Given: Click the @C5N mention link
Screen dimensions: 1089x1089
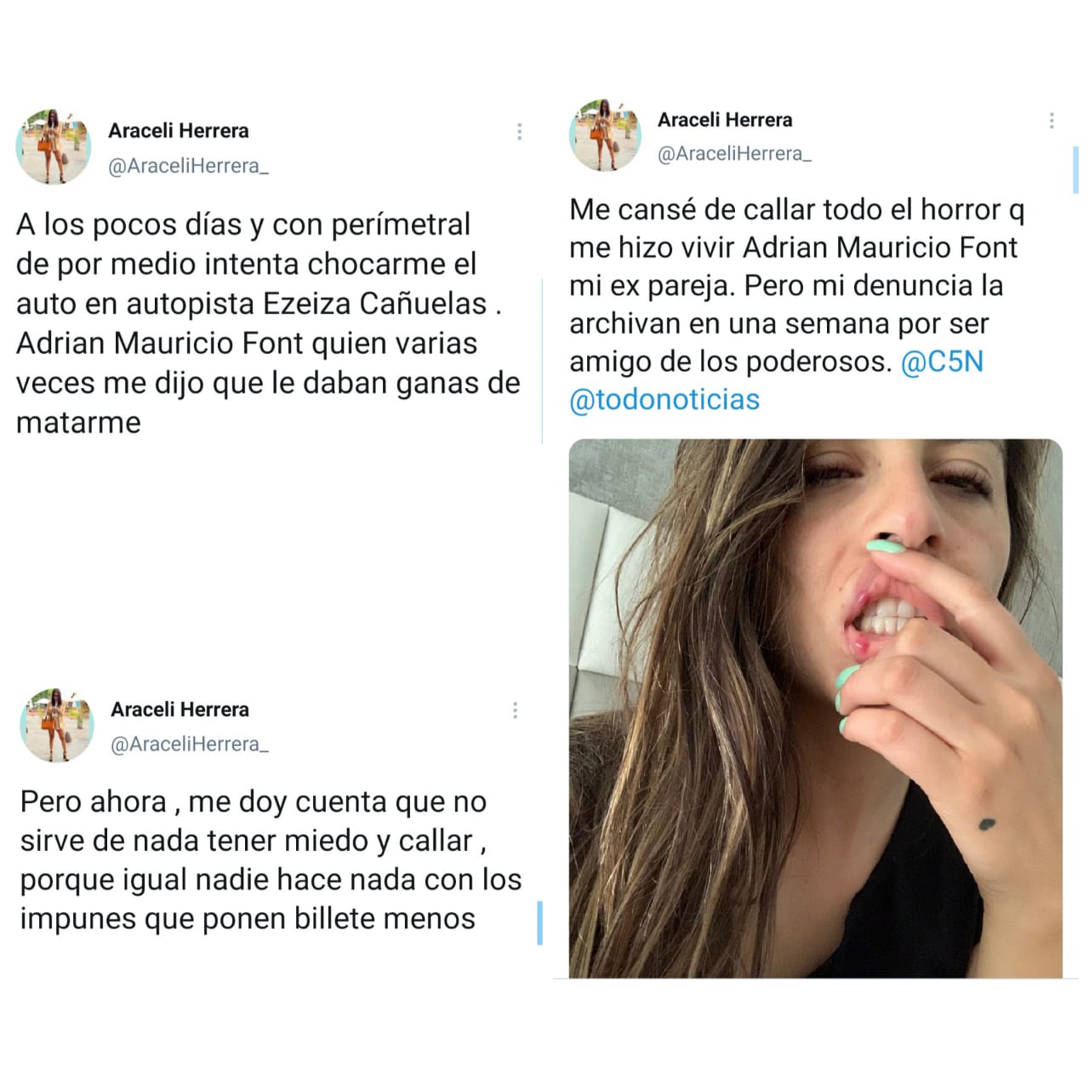Looking at the screenshot, I should [x=942, y=362].
